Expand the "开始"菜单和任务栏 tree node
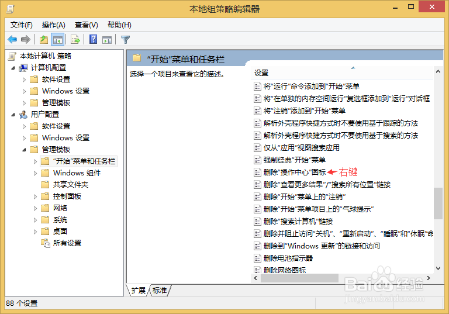Viewport: 449px width, 314px height. (35, 161)
